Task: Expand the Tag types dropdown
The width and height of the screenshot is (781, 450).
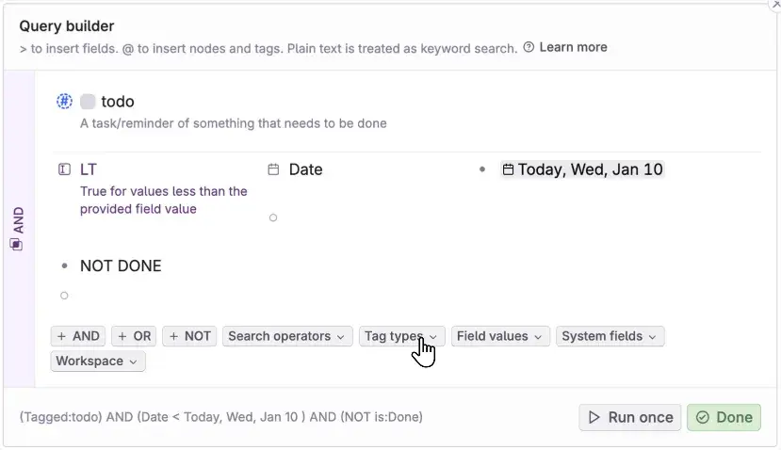Action: pyautogui.click(x=400, y=336)
